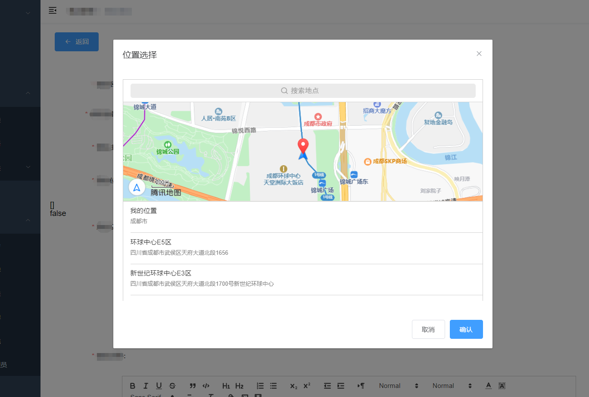
Task: Open the font size Normal dropdown
Action: (x=396, y=385)
